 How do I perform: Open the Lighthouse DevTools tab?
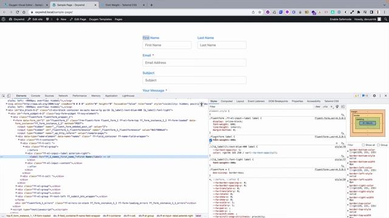(x=128, y=96)
